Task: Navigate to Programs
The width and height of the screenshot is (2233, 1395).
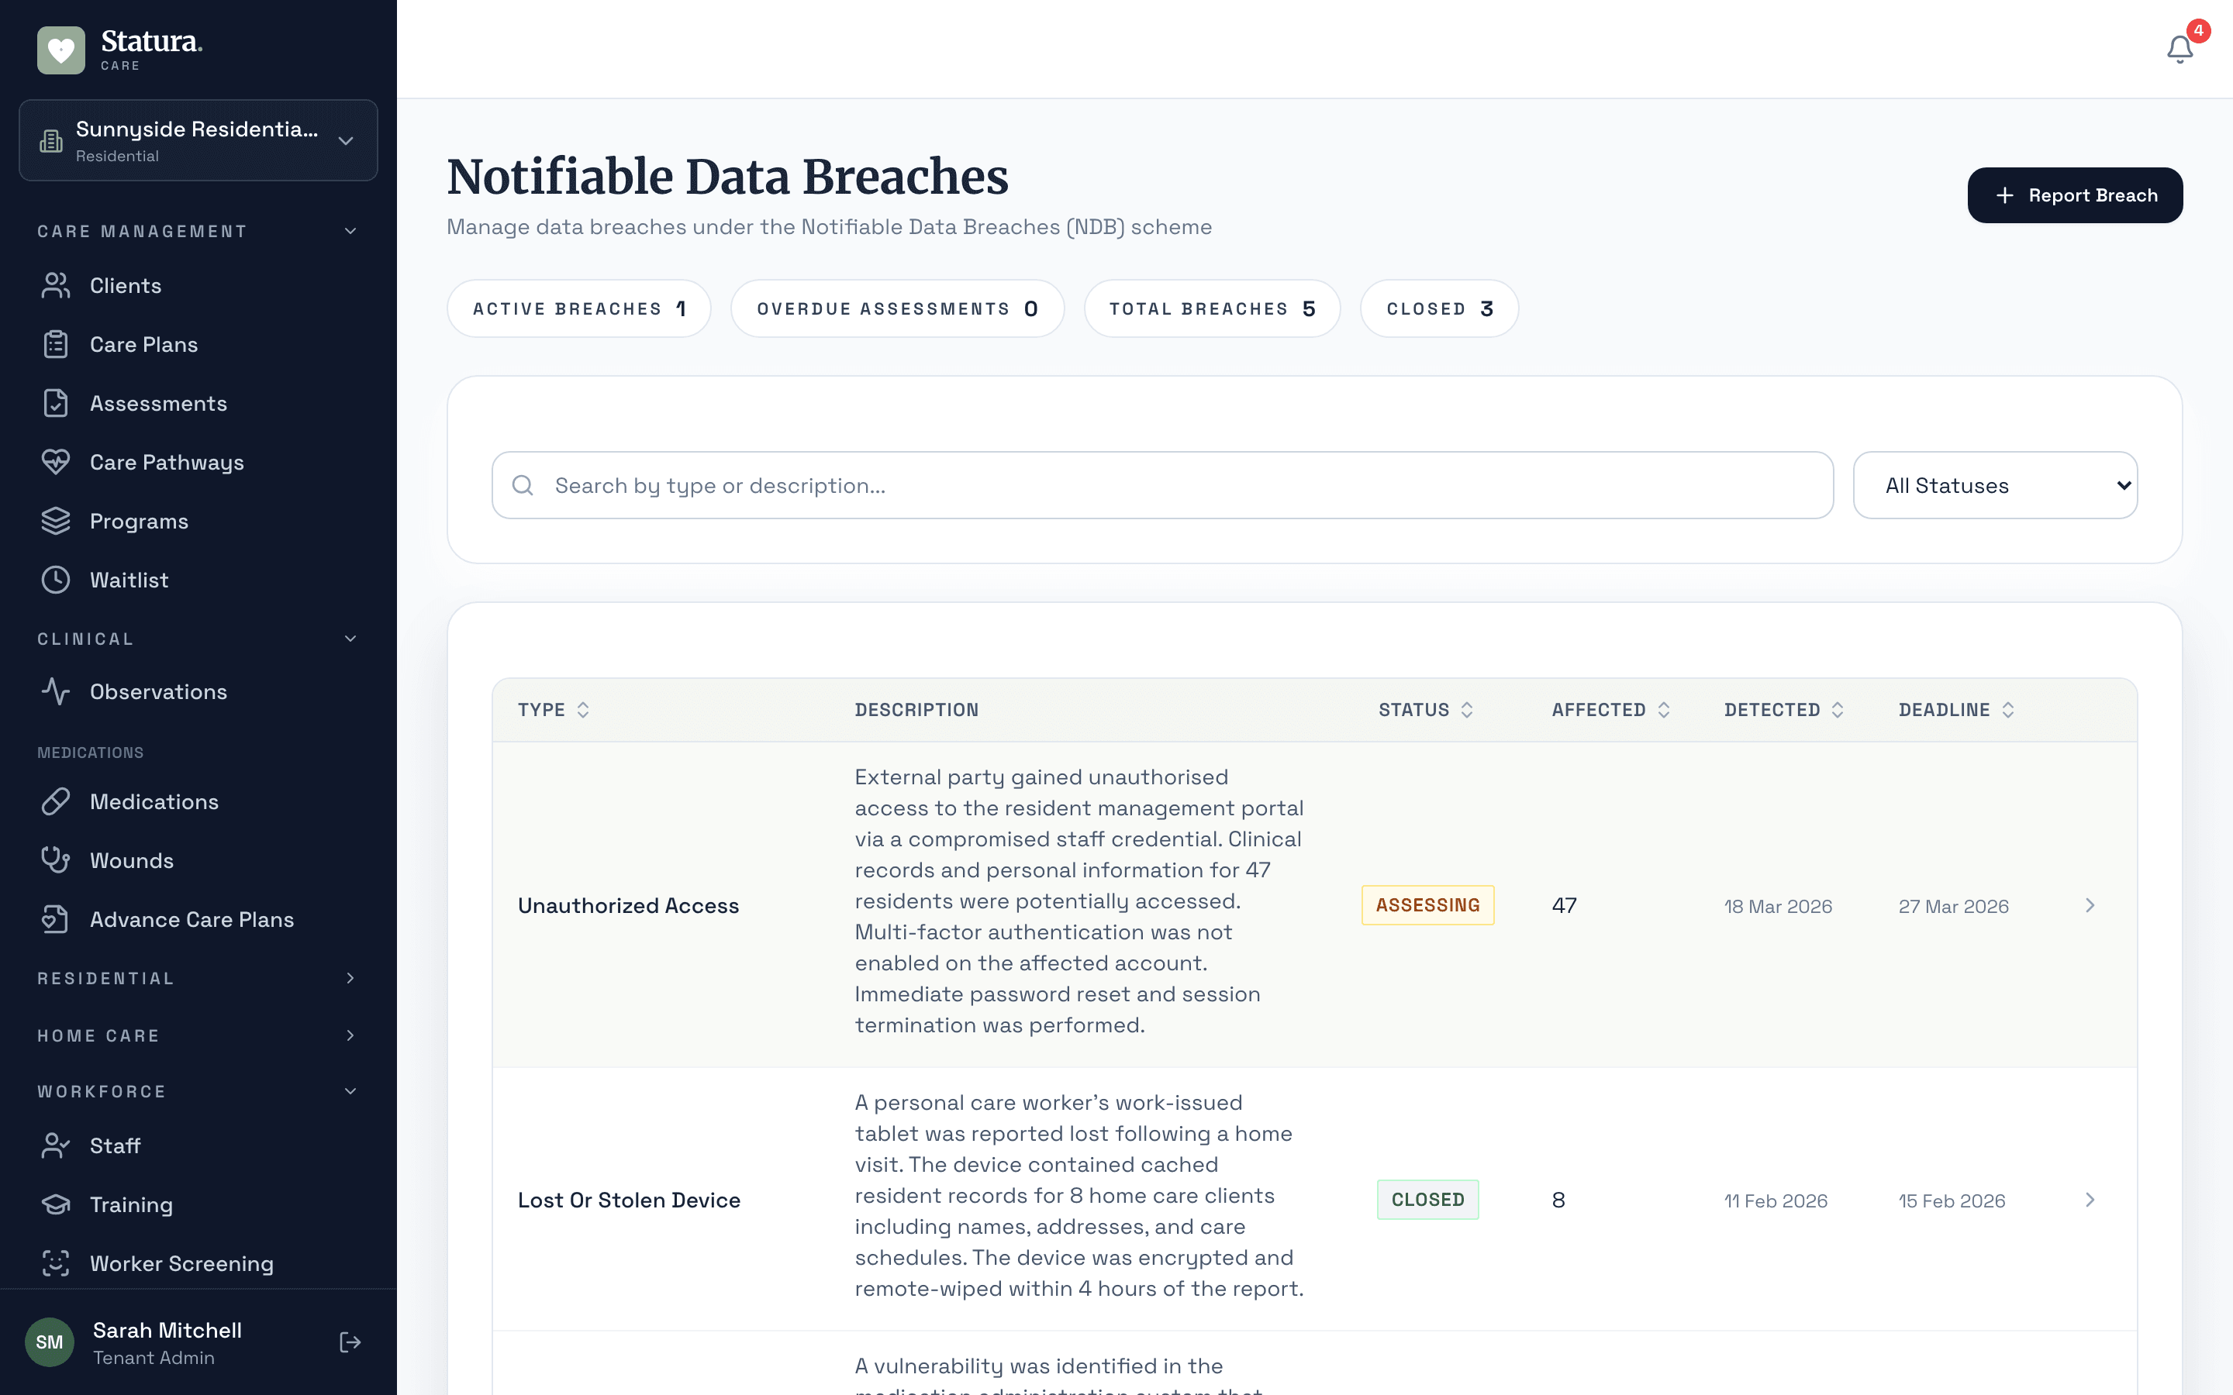Action: tap(198, 522)
